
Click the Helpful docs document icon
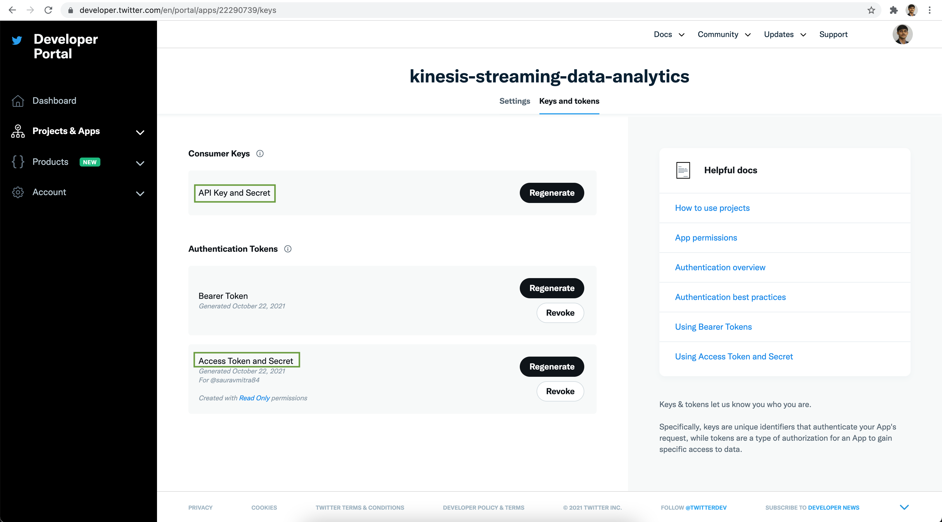click(x=683, y=170)
